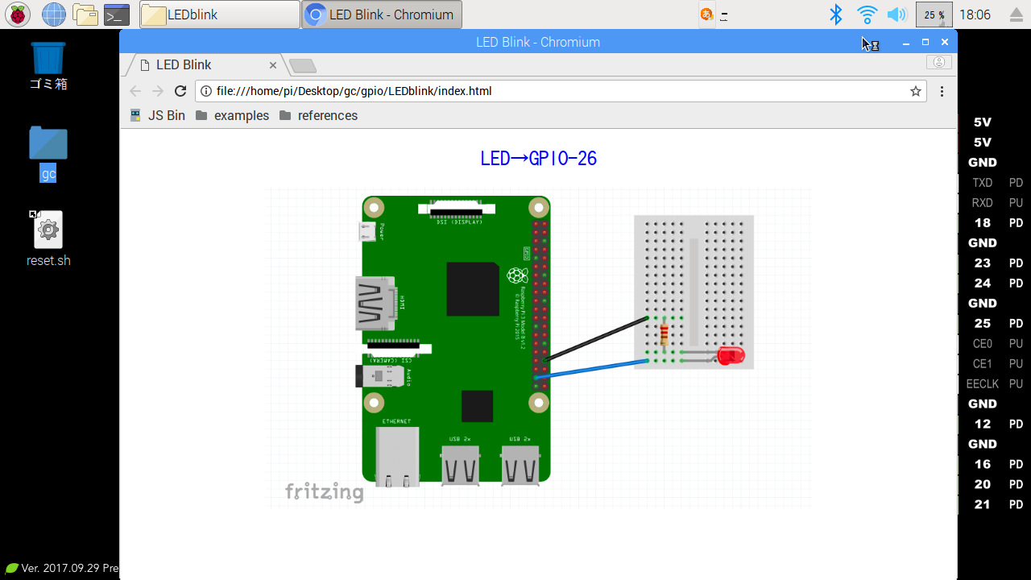This screenshot has height=580, width=1031.
Task: Select the LED Blink browser tab
Action: coord(193,65)
